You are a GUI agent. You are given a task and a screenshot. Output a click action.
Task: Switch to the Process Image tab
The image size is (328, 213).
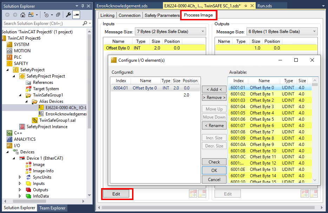pyautogui.click(x=198, y=15)
